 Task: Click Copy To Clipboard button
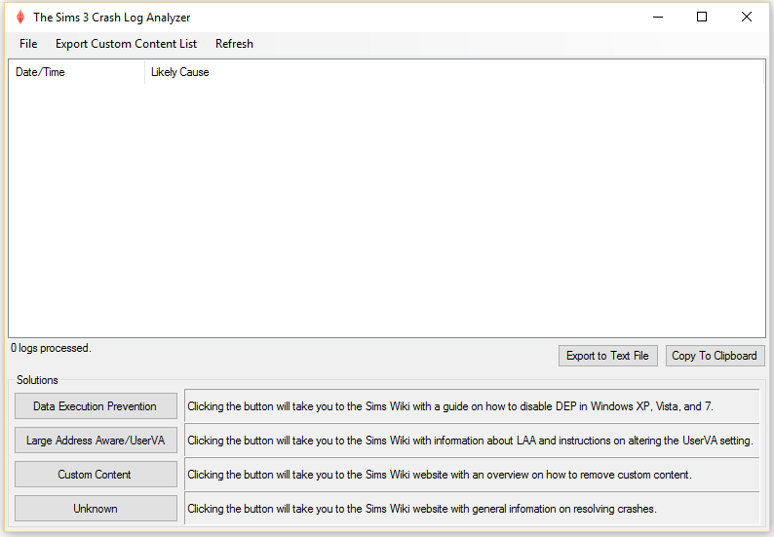click(x=715, y=356)
